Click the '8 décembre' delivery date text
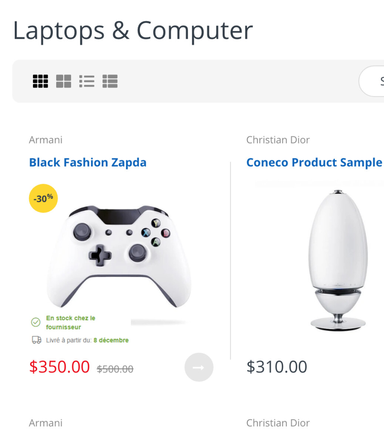Screen dimensions: 384x429 click(111, 340)
